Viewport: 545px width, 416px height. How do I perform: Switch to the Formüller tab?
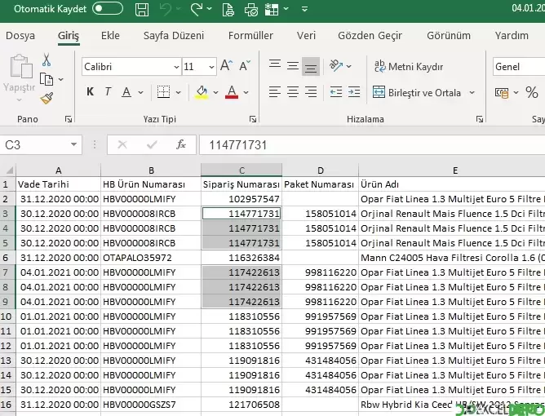(250, 35)
